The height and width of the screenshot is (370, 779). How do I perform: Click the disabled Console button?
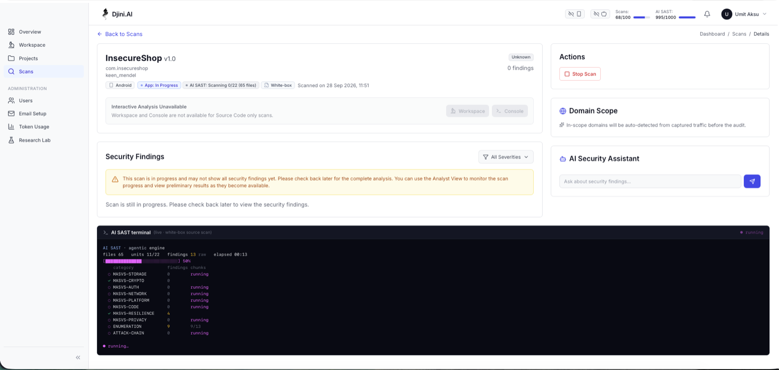pyautogui.click(x=510, y=111)
